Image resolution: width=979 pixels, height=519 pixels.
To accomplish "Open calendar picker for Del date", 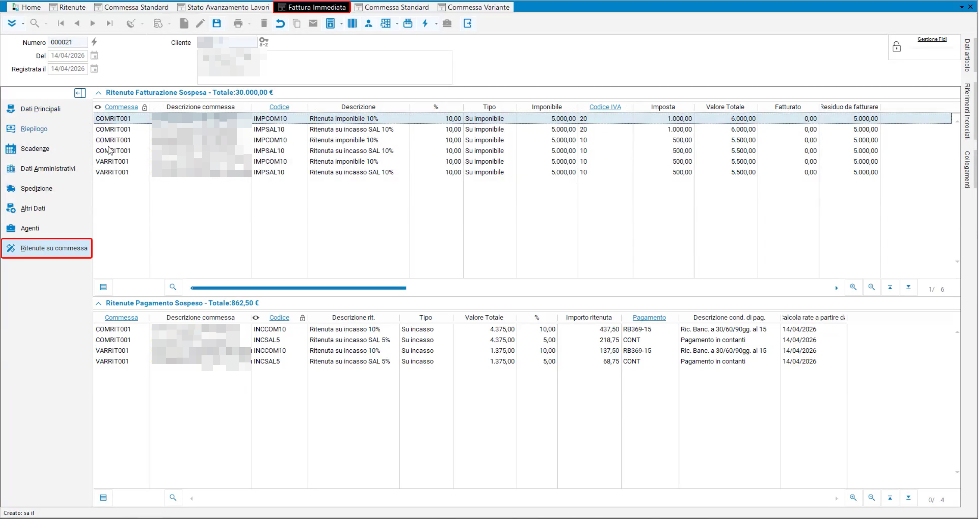I will (x=94, y=55).
